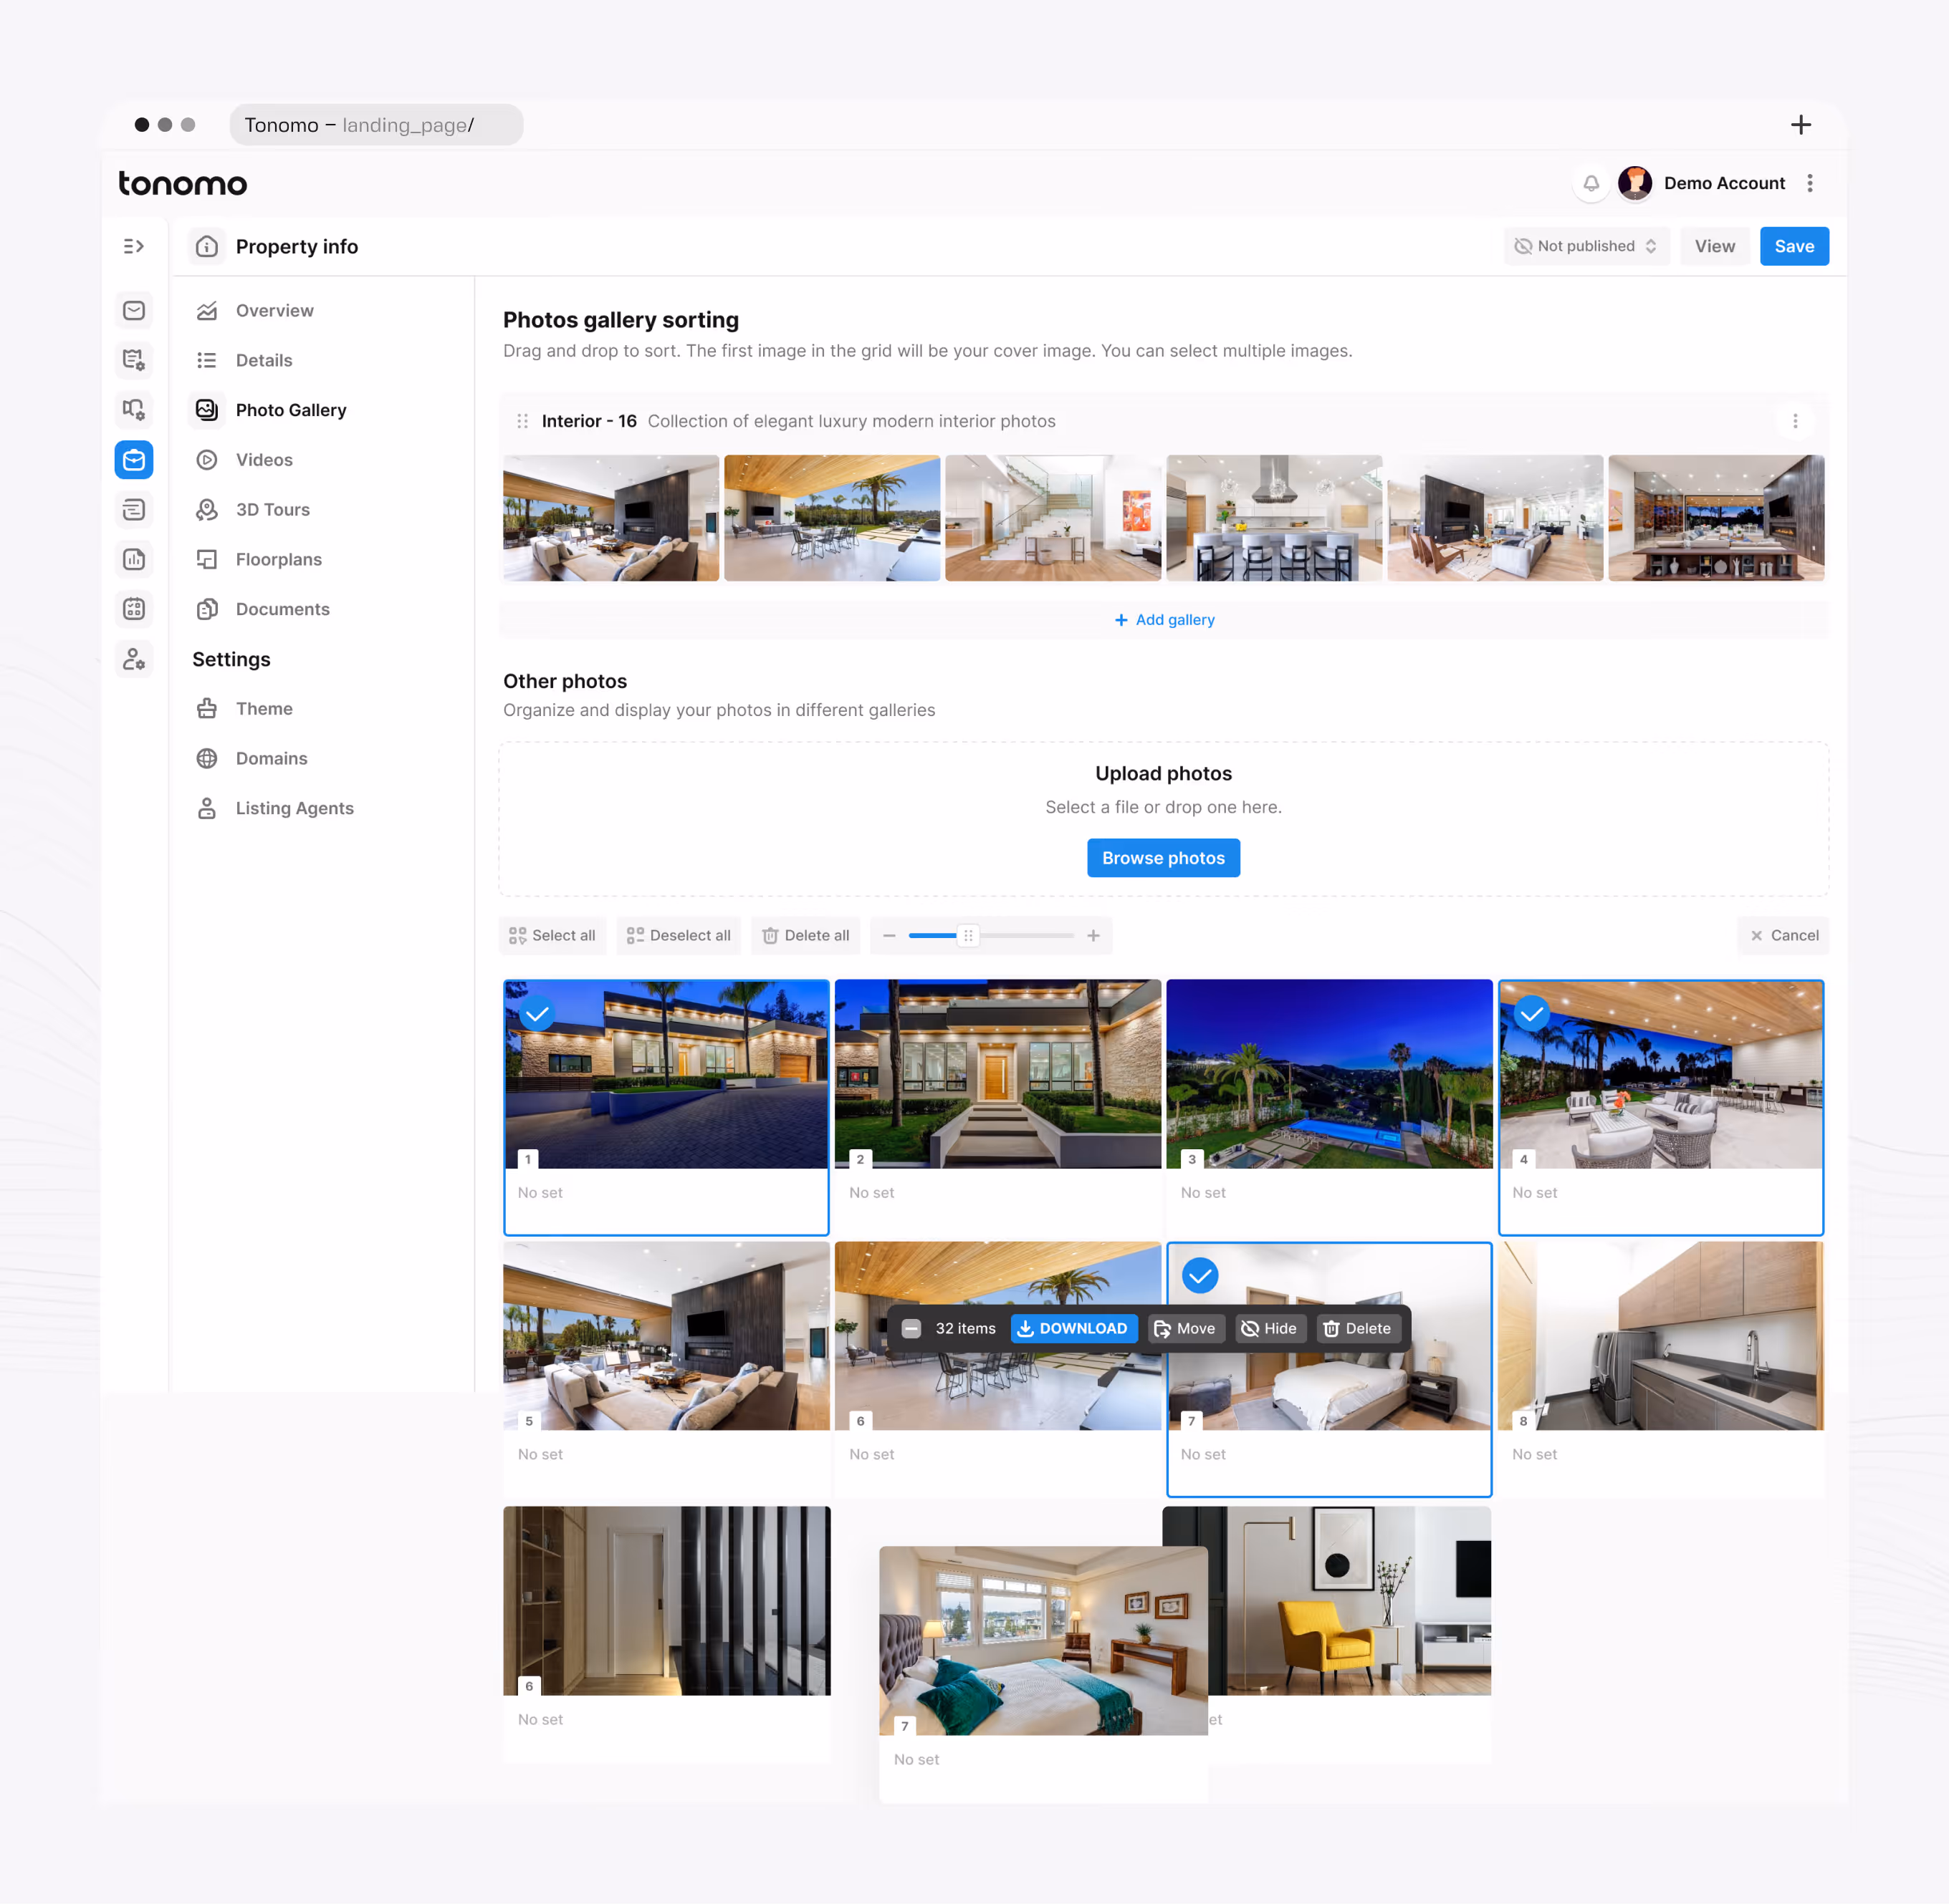The width and height of the screenshot is (1949, 1904).
Task: Uncheck the selected bedroom photo 7
Action: (1199, 1275)
